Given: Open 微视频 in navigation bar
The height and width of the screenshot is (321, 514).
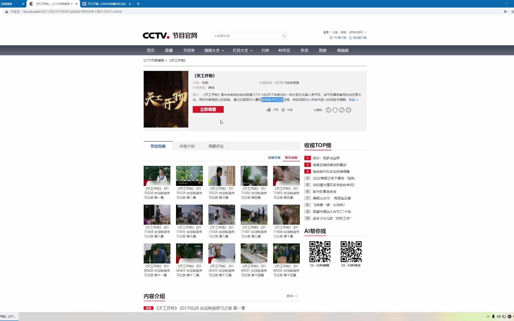Looking at the screenshot, I should (343, 51).
